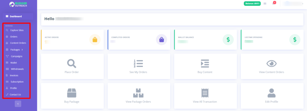Open Dashboard in the sidebar

tap(18, 16)
